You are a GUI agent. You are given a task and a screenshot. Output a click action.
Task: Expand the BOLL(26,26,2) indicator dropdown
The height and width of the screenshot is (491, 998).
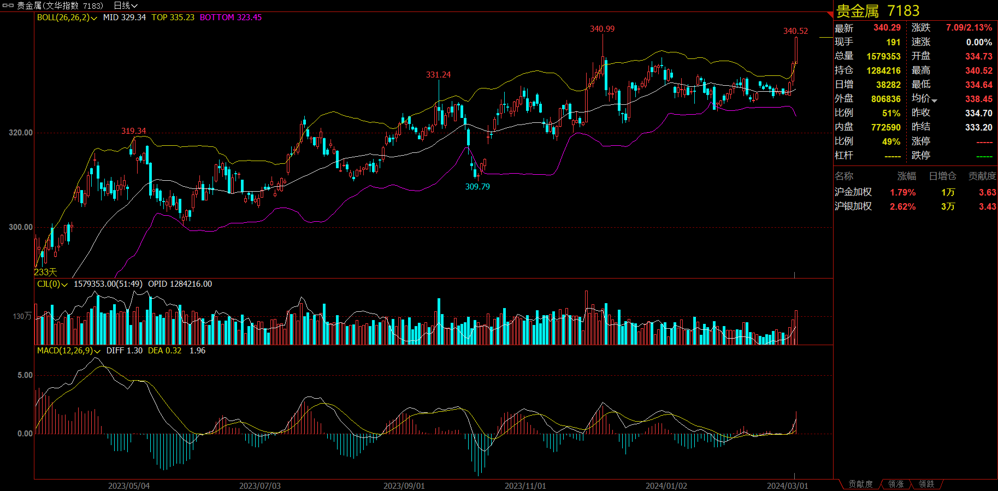[94, 18]
